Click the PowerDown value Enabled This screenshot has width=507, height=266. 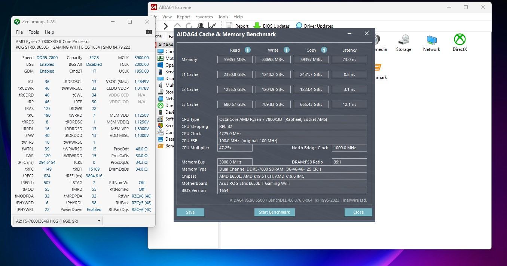point(94,210)
